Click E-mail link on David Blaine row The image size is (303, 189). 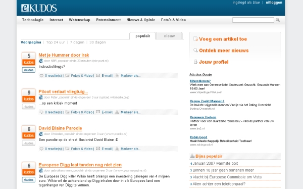(107, 149)
